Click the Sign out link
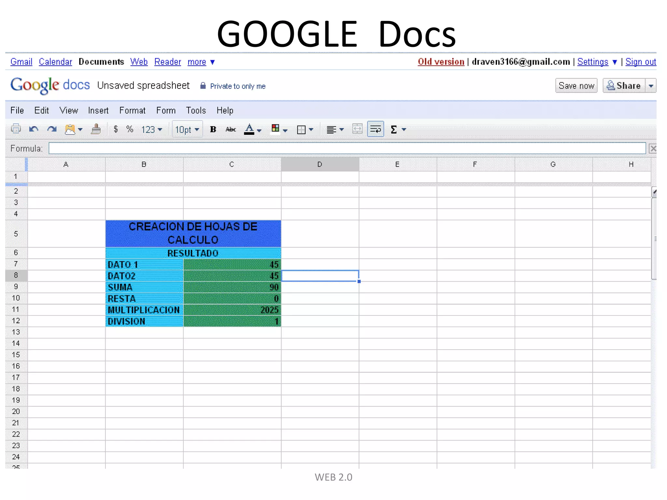667x500 pixels. 641,62
